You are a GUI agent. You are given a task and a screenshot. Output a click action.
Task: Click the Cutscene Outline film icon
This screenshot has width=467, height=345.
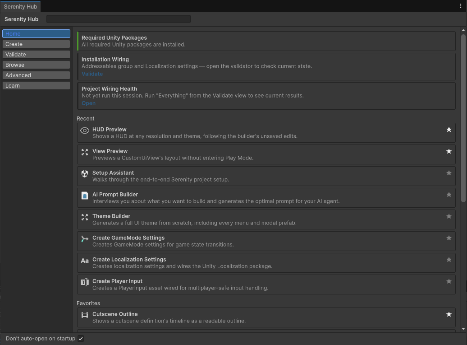[85, 315]
